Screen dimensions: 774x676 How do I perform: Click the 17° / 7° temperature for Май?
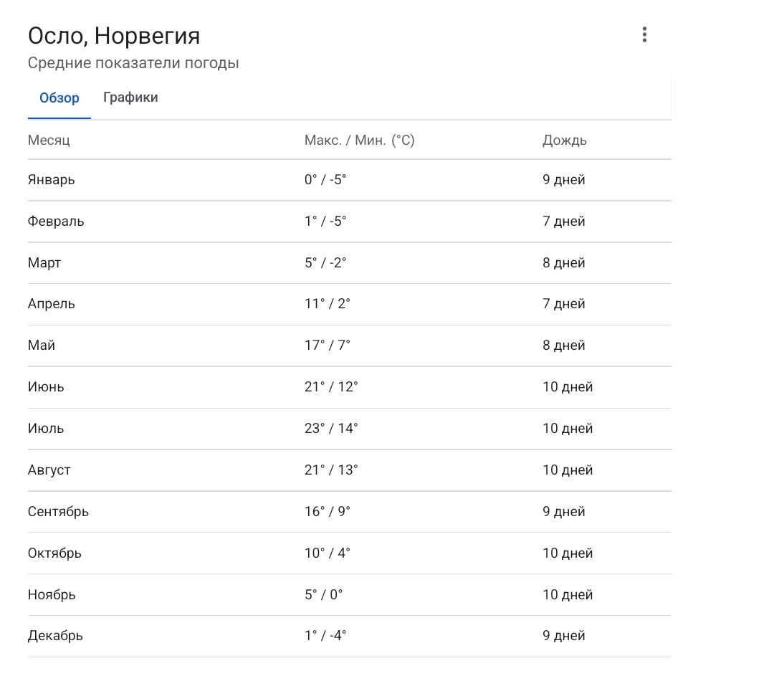[328, 346]
